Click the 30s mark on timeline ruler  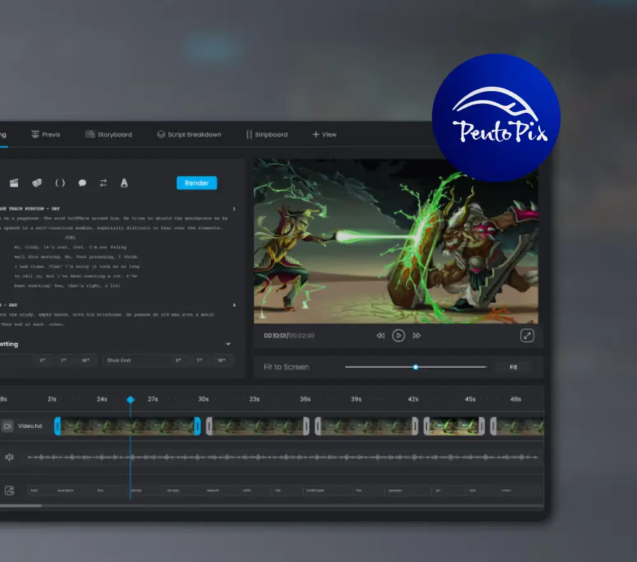click(204, 399)
